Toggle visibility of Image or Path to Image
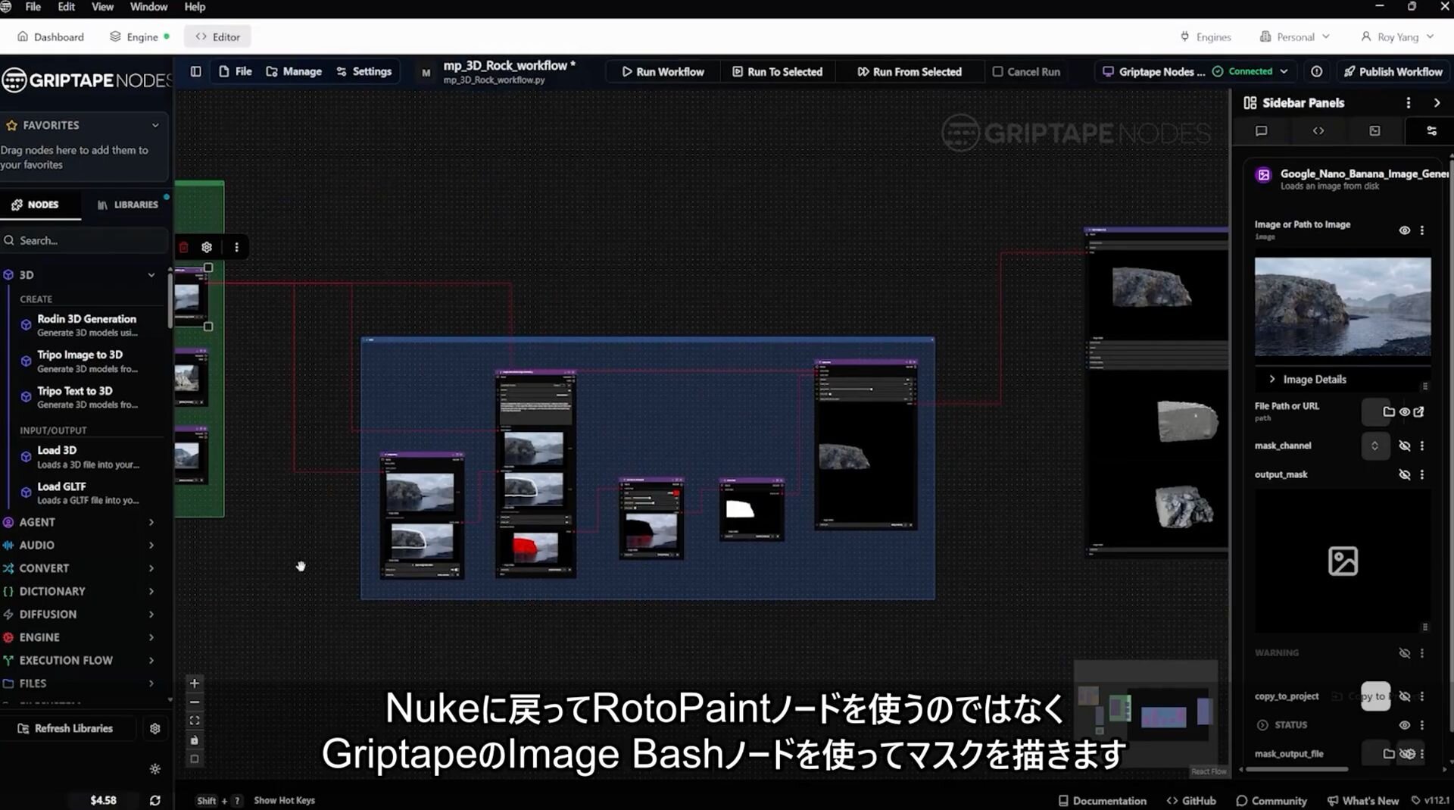The width and height of the screenshot is (1454, 810). pos(1405,230)
